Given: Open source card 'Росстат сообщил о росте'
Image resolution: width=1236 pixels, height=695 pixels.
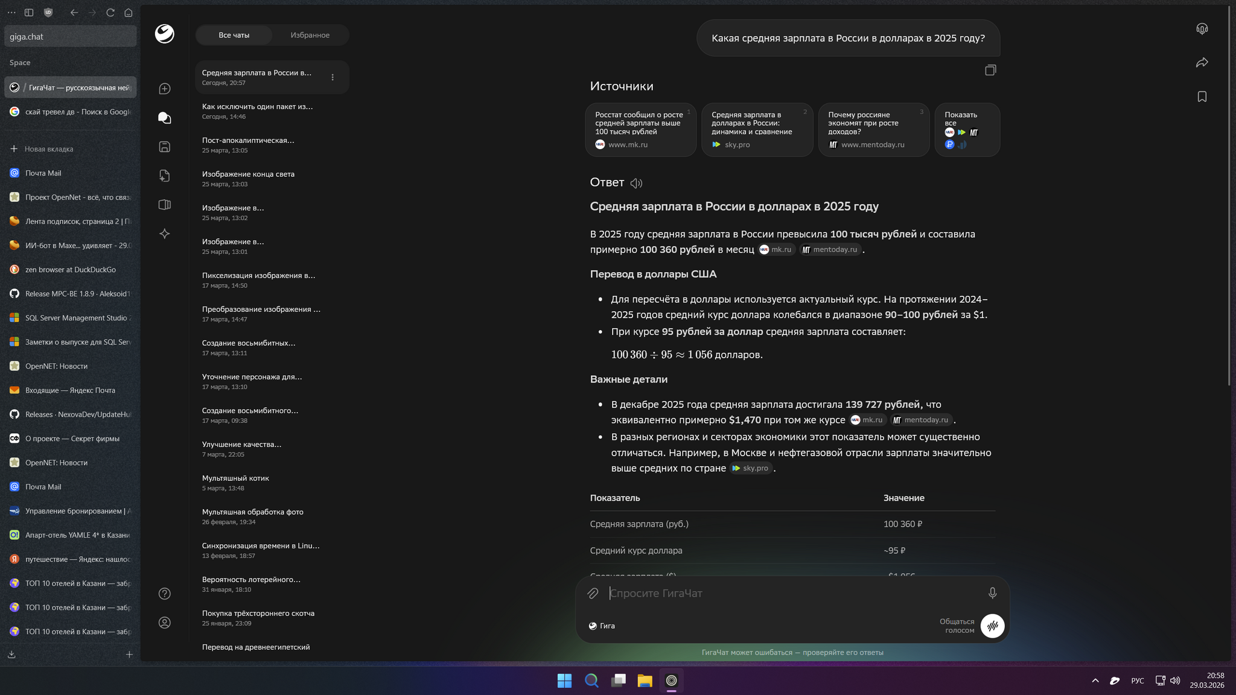Looking at the screenshot, I should pos(641,130).
